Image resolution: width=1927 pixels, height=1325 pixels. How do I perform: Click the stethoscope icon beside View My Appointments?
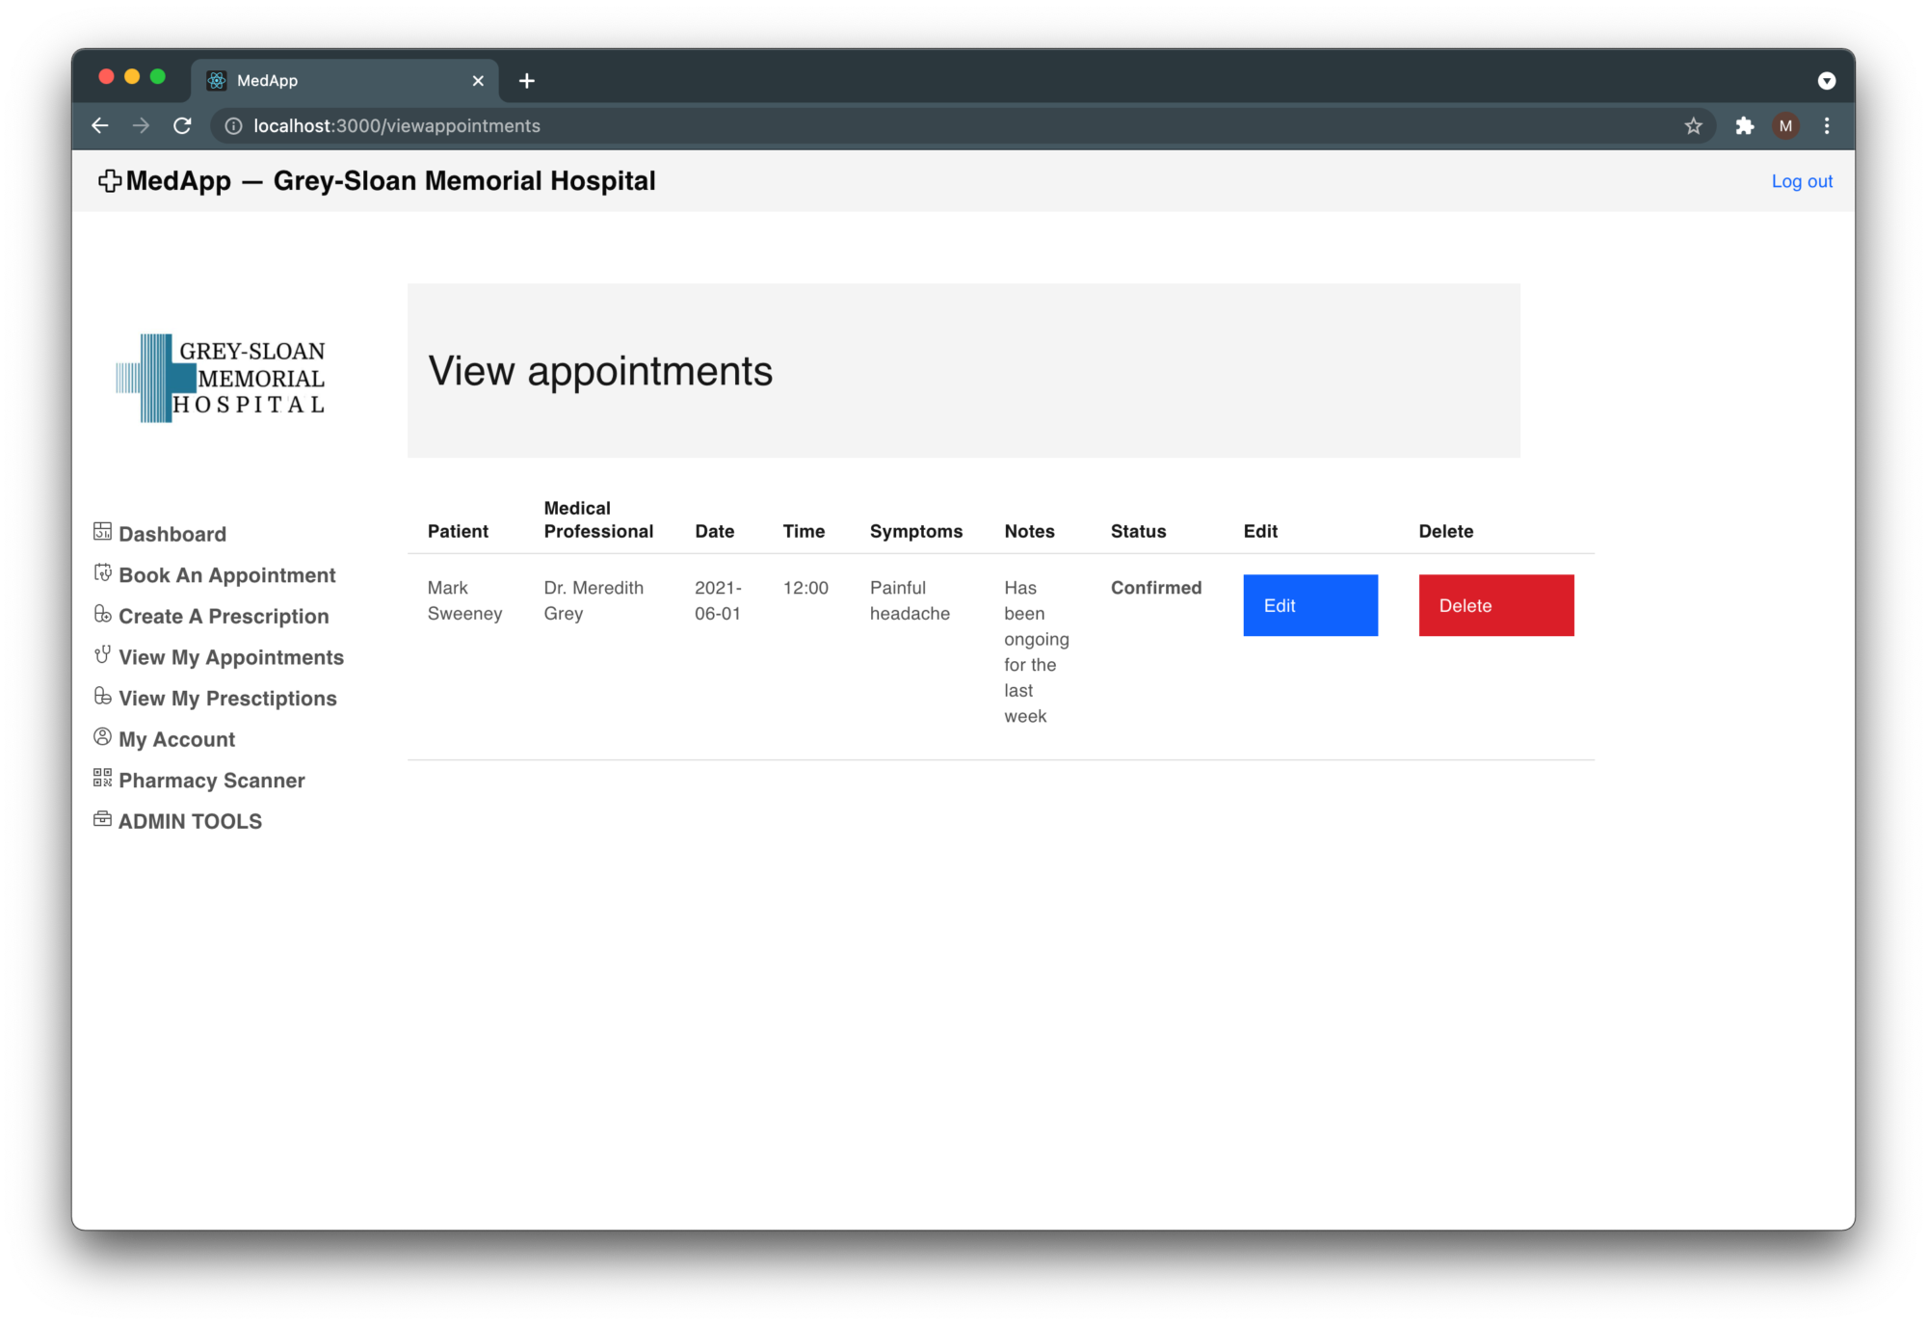pos(102,655)
